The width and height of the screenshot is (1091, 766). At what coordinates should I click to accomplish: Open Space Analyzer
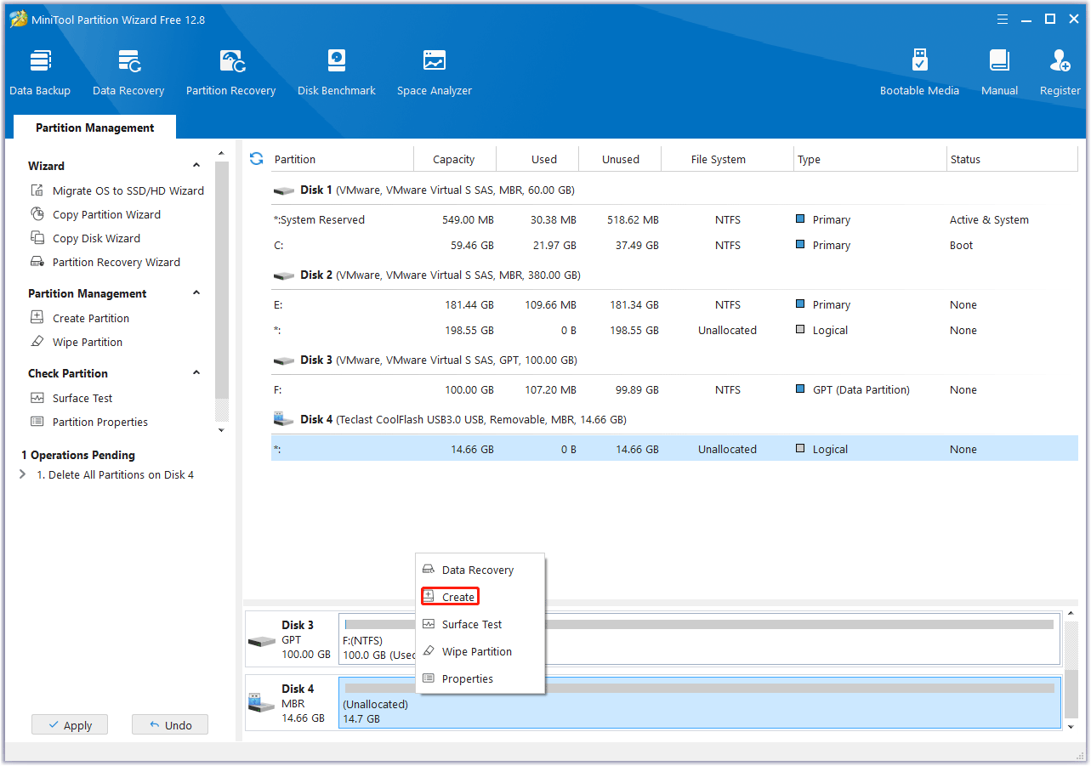tap(435, 72)
